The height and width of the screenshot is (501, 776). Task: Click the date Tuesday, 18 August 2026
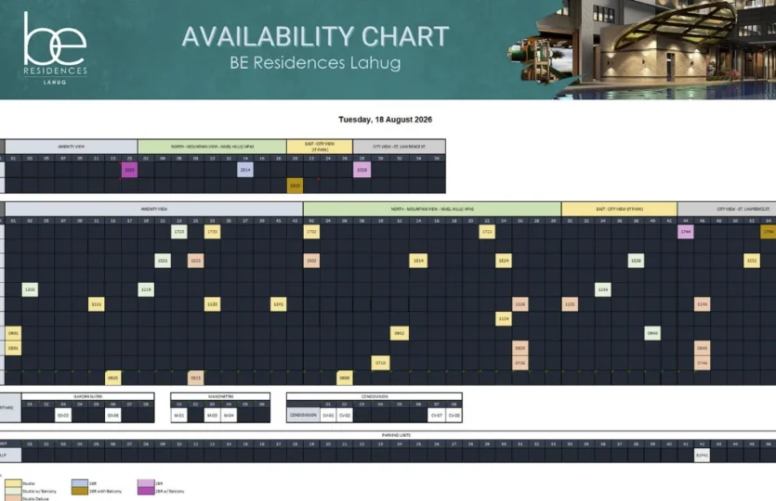point(385,120)
